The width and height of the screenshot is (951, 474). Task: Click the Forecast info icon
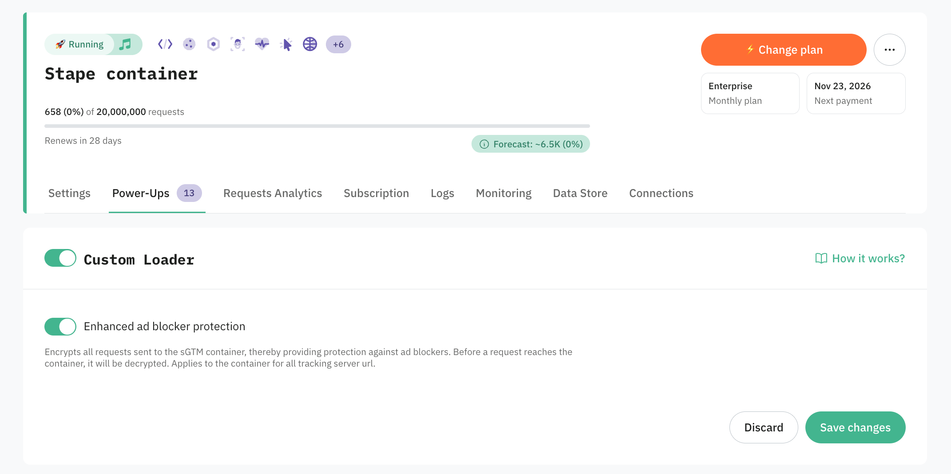point(484,144)
